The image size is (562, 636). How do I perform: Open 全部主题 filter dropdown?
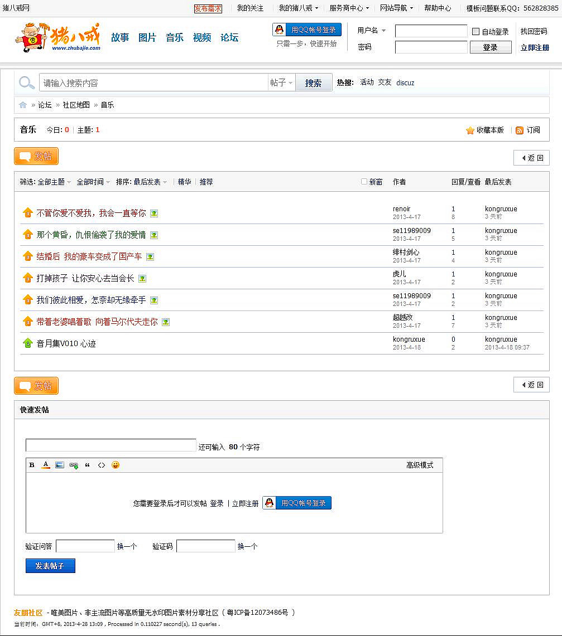(54, 182)
